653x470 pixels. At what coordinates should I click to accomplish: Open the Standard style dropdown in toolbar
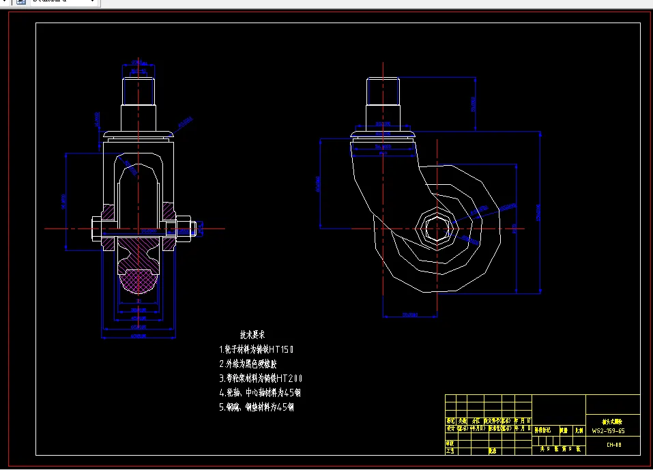click(x=65, y=2)
